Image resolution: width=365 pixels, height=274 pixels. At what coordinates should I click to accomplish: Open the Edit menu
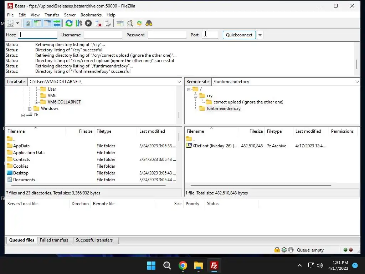[x=22, y=15]
